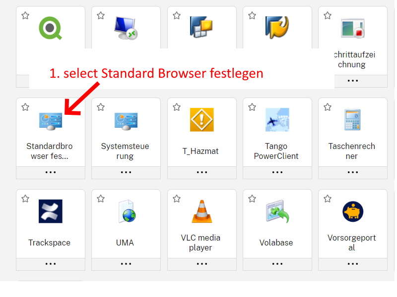Screen dimensions: 397x297
Task: Open the green Q app icon tile
Action: 51,28
